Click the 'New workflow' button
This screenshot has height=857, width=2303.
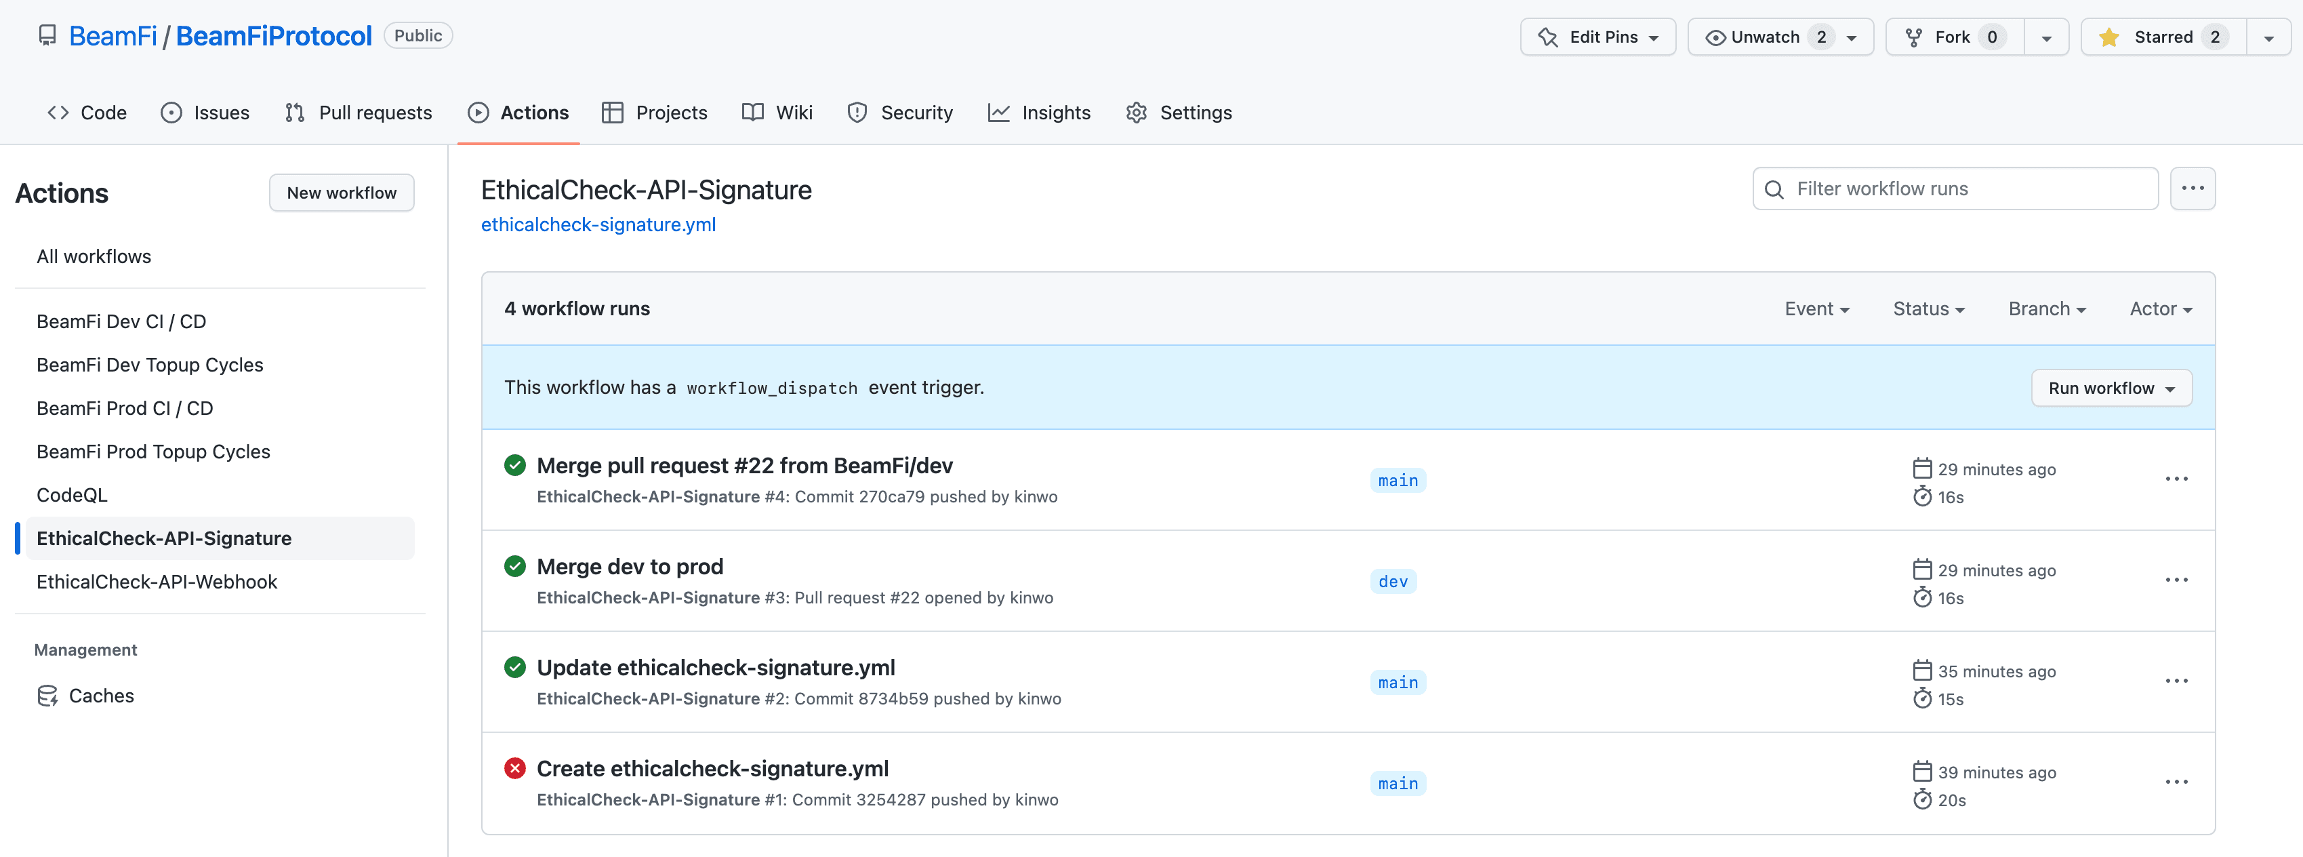[x=341, y=193]
